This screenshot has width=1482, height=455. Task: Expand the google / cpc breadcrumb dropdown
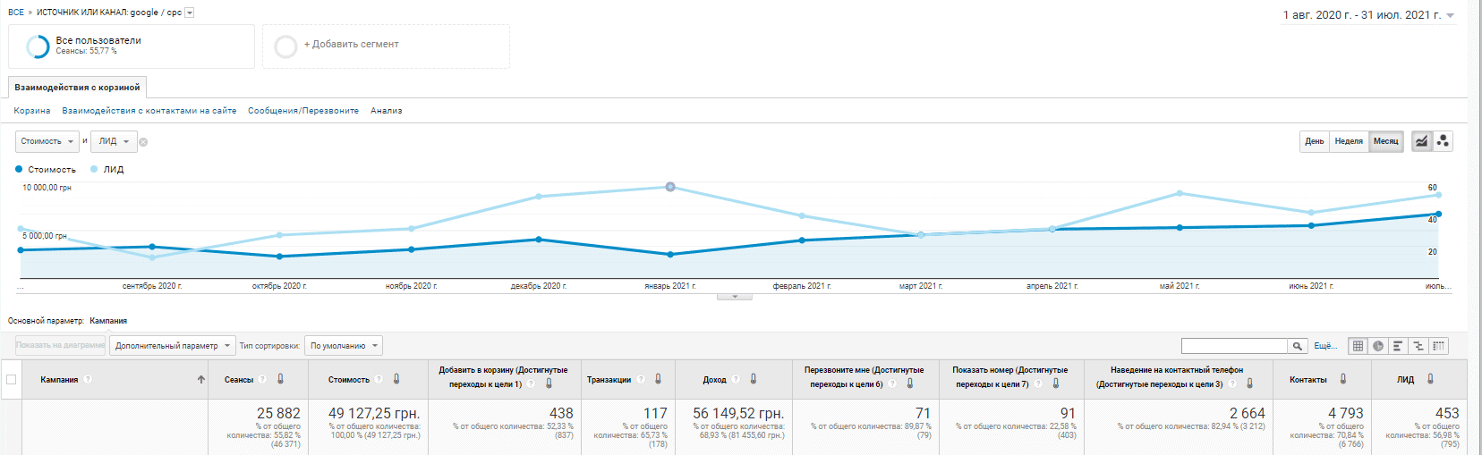point(189,13)
